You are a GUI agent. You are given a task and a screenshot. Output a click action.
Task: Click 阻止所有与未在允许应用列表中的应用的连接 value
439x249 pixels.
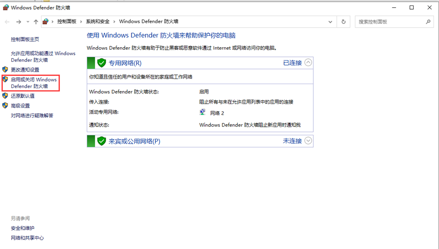(246, 102)
